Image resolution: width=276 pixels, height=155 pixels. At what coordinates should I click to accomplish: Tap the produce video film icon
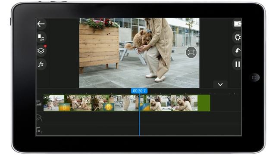(x=238, y=24)
